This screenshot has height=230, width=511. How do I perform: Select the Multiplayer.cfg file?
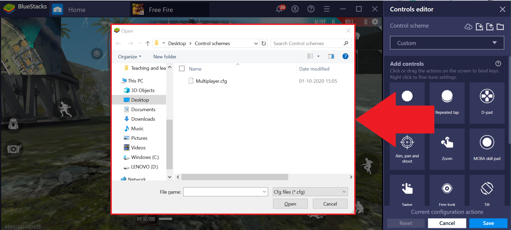(x=211, y=81)
